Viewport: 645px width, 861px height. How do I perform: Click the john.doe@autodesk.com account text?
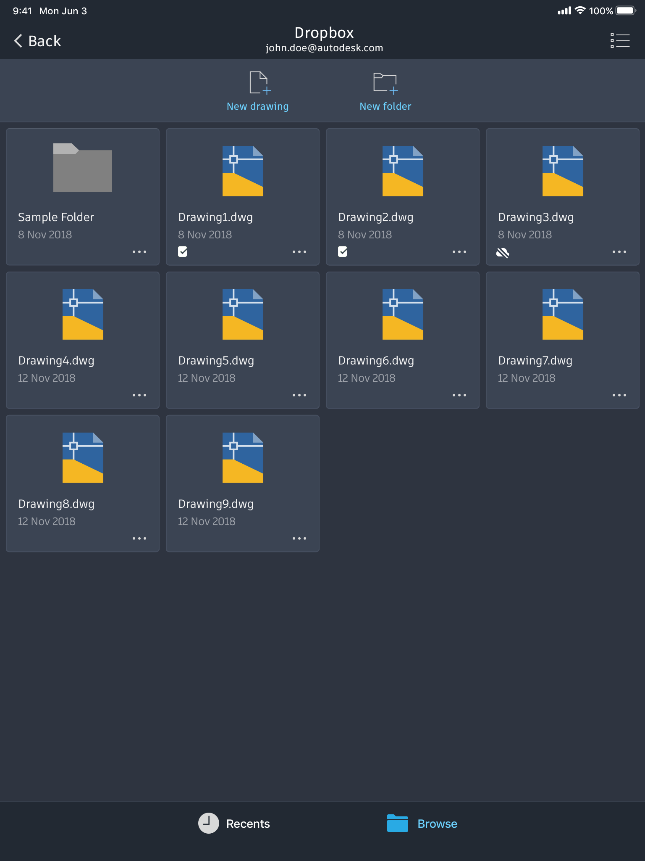tap(324, 48)
